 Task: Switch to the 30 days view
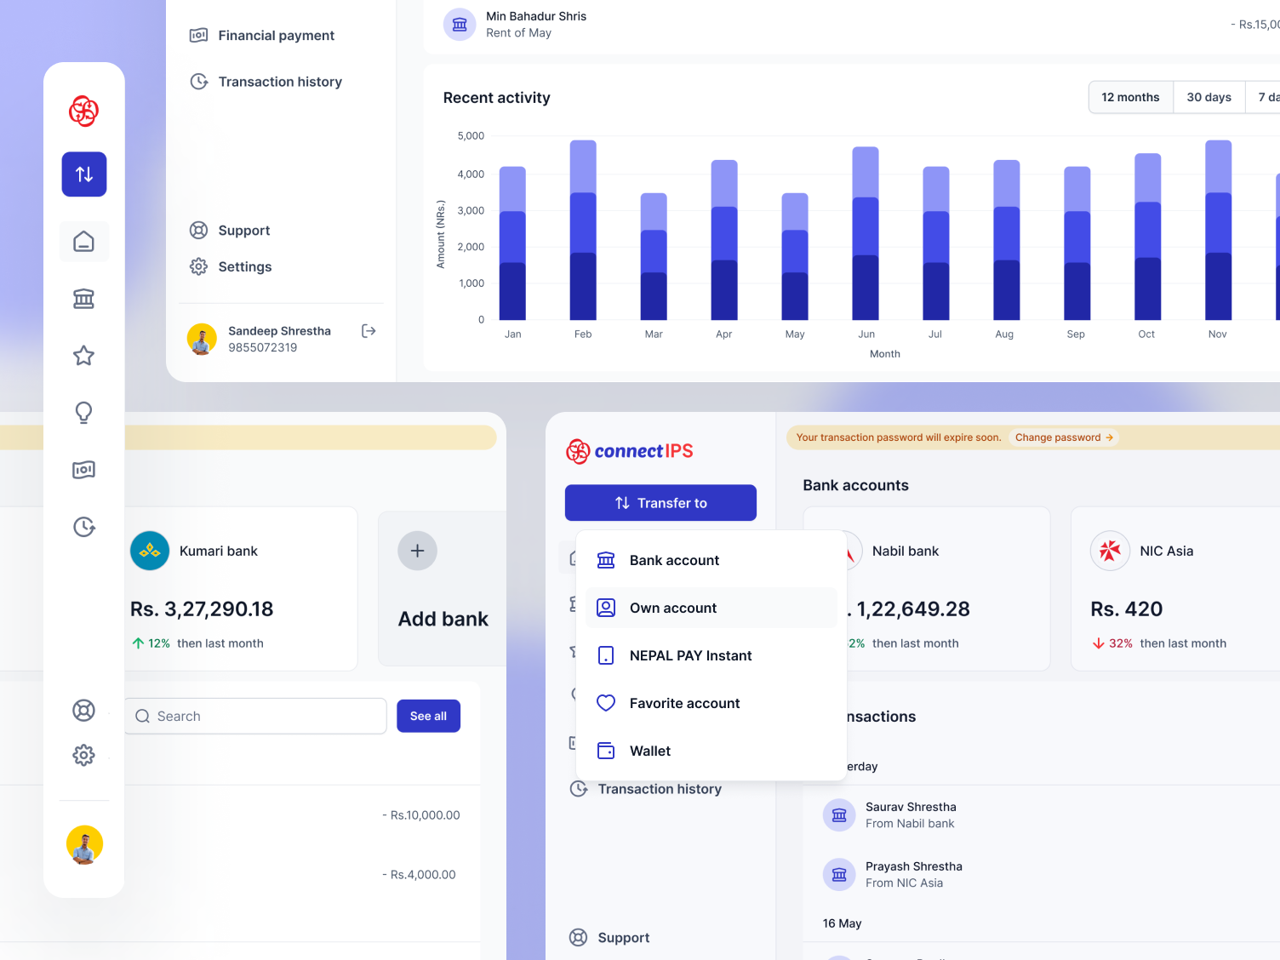1208,97
